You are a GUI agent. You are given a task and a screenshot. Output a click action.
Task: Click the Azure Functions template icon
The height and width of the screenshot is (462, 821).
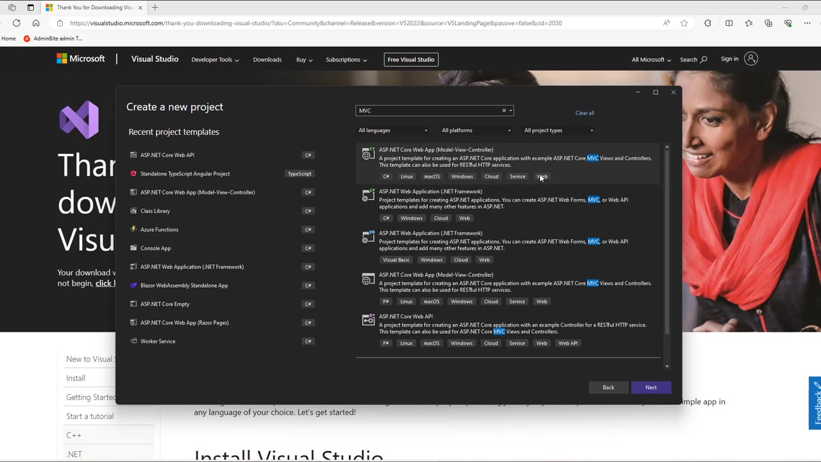click(x=133, y=229)
